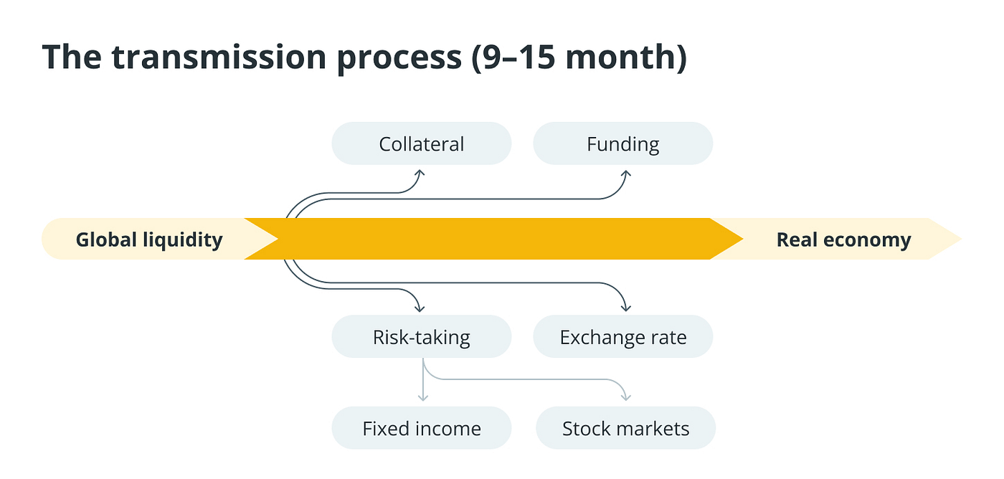Click the arrowhead pointing down to Exchange rate
Screen dimensions: 1004x479
click(x=625, y=308)
